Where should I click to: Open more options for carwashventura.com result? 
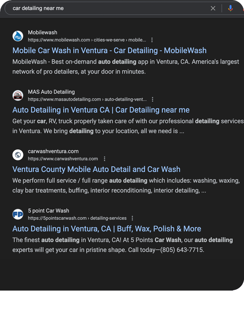click(104, 159)
